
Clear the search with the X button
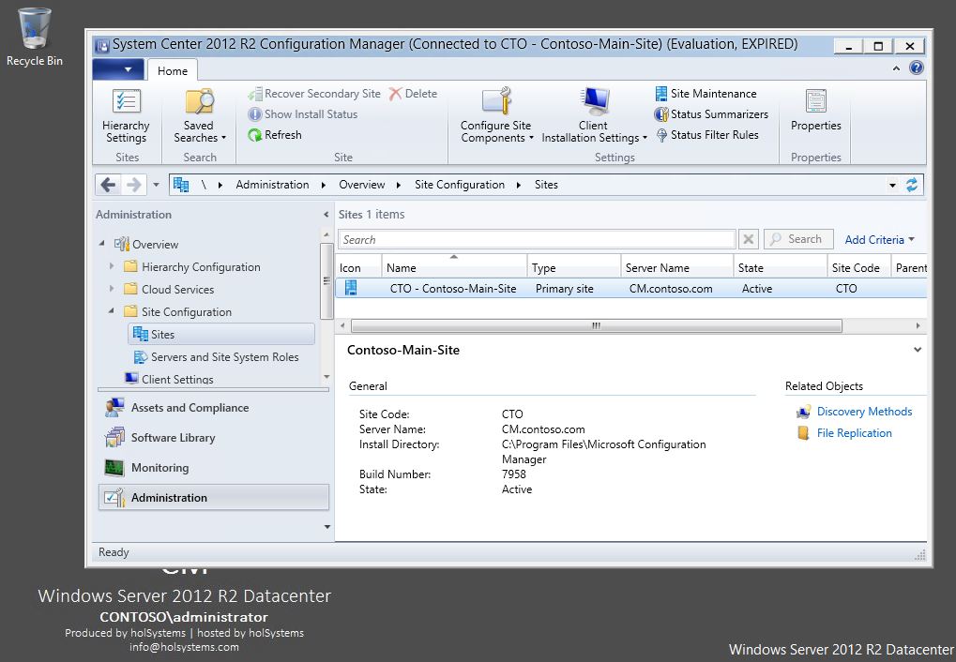point(748,239)
